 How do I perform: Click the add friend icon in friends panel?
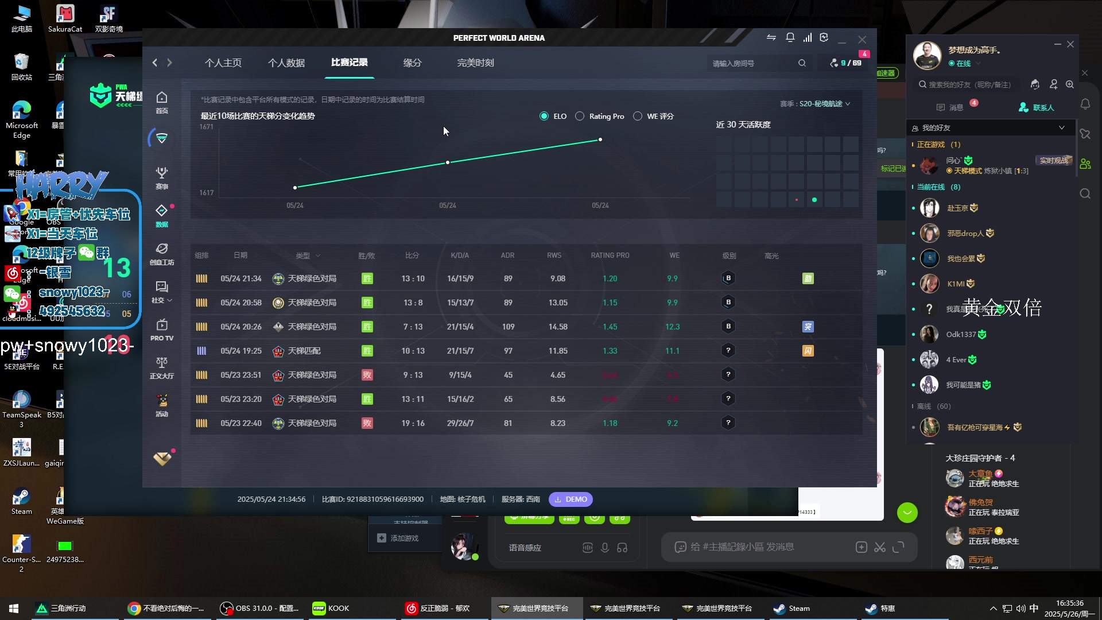[x=1053, y=84]
